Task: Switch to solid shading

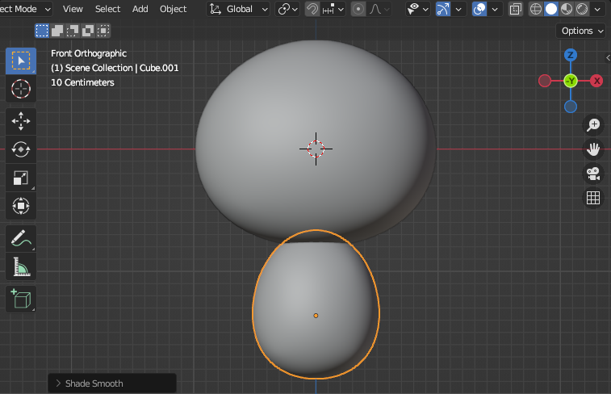Action: pyautogui.click(x=551, y=9)
